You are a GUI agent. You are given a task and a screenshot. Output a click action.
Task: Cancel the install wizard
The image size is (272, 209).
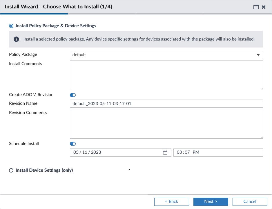(x=250, y=201)
